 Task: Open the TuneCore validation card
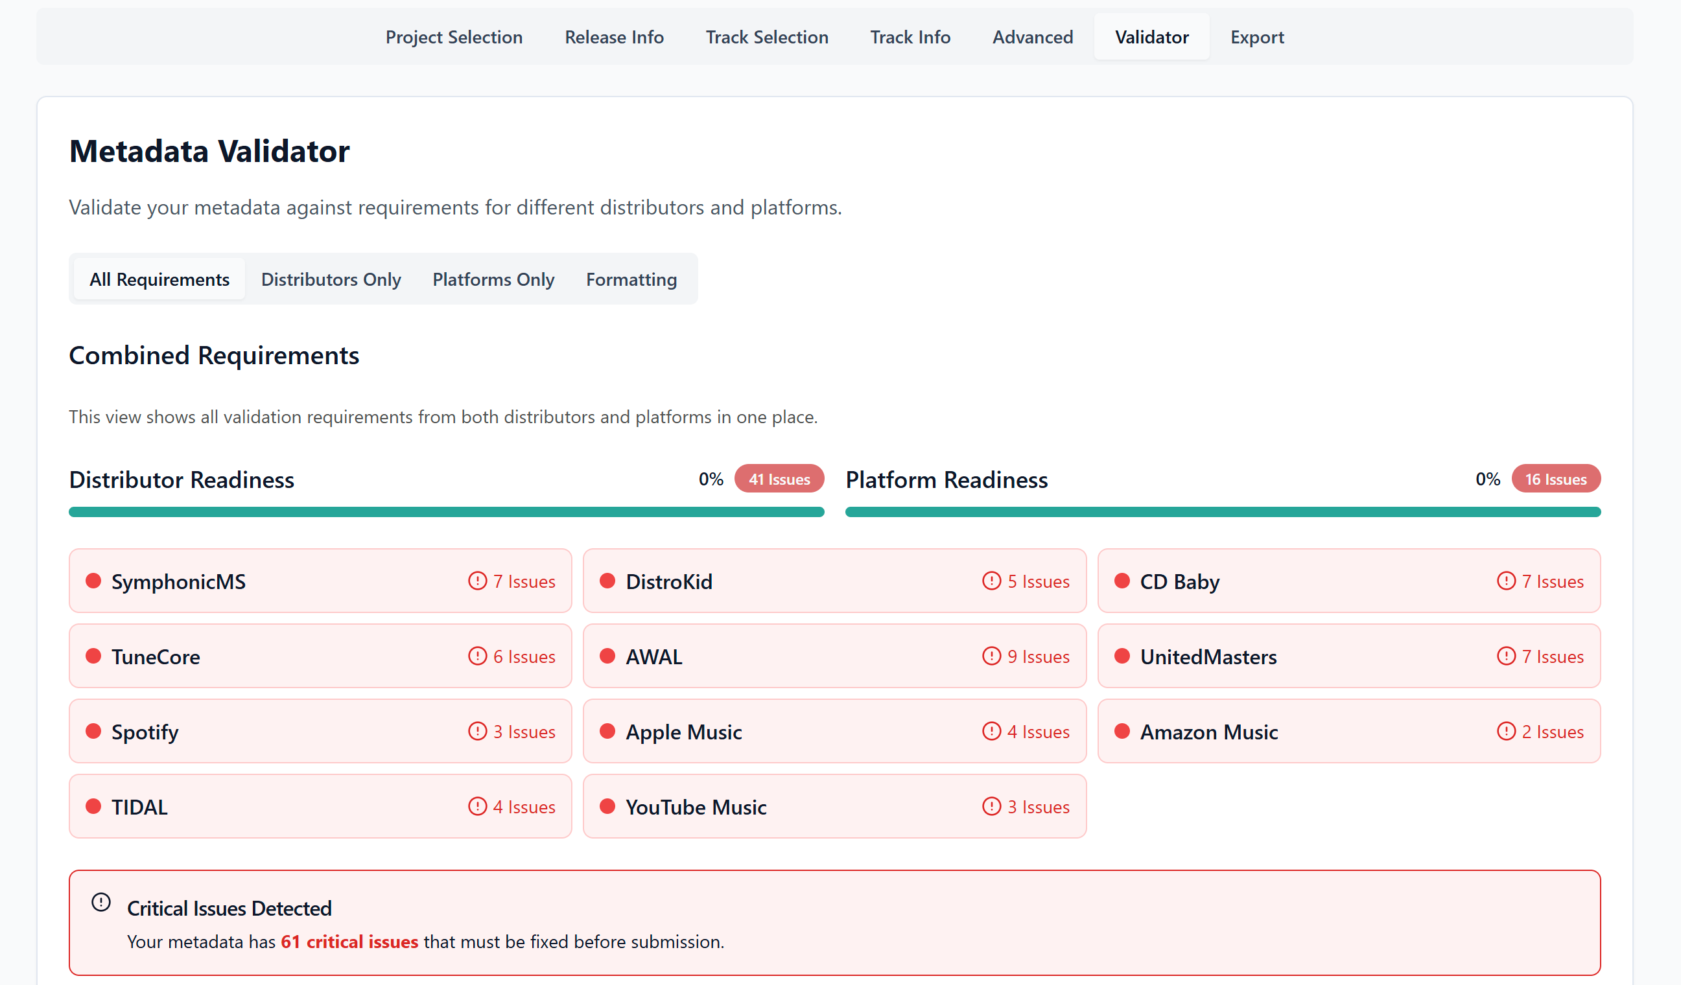(x=320, y=656)
